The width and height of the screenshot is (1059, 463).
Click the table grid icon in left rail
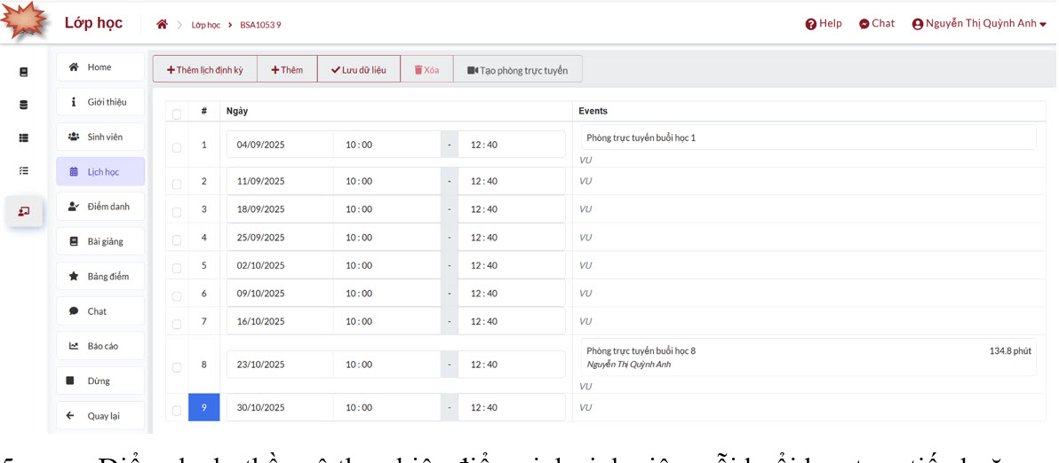pos(24,137)
